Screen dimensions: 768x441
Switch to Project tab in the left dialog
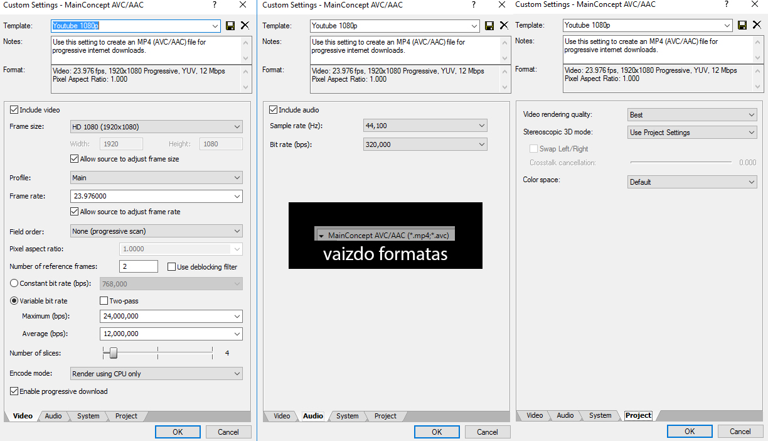point(126,416)
